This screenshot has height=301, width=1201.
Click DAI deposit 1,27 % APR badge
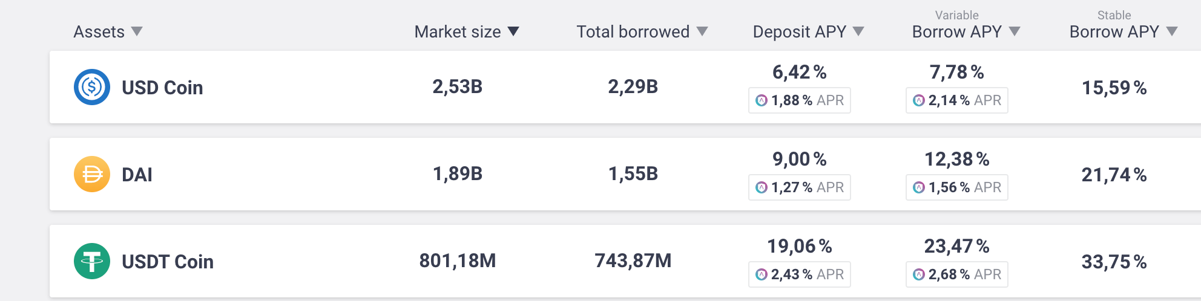point(800,187)
